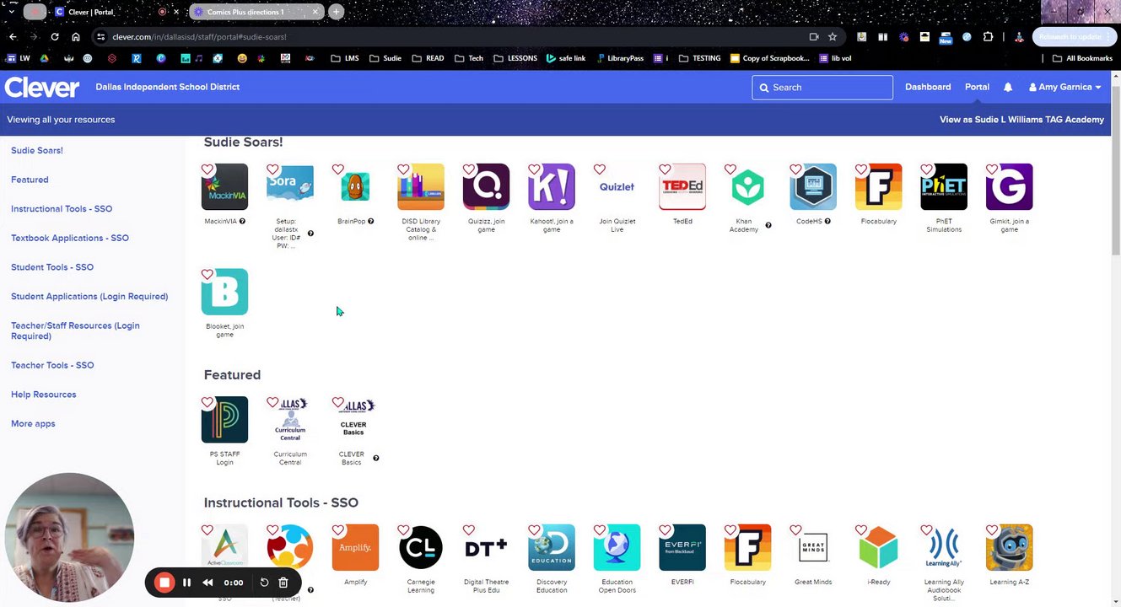
Task: Launch the TedEd app
Action: tap(682, 187)
